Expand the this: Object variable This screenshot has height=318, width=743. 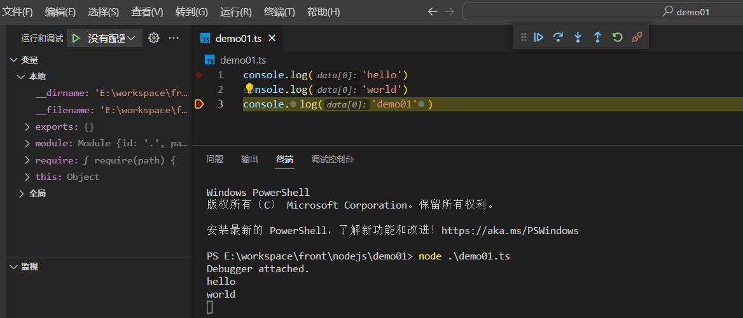coord(27,177)
